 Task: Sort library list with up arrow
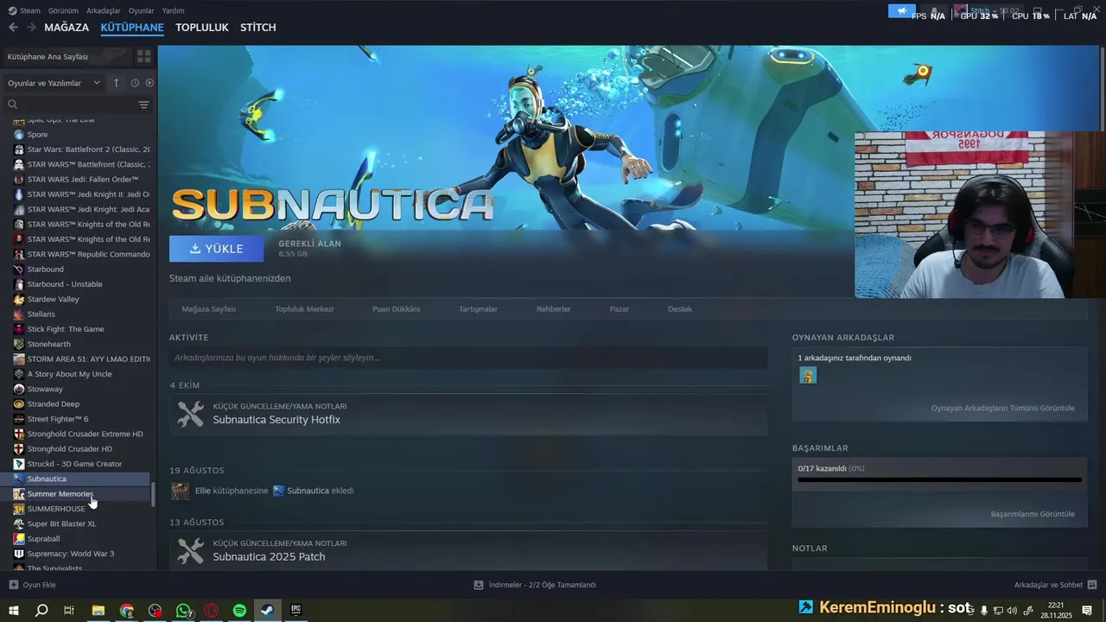116,83
